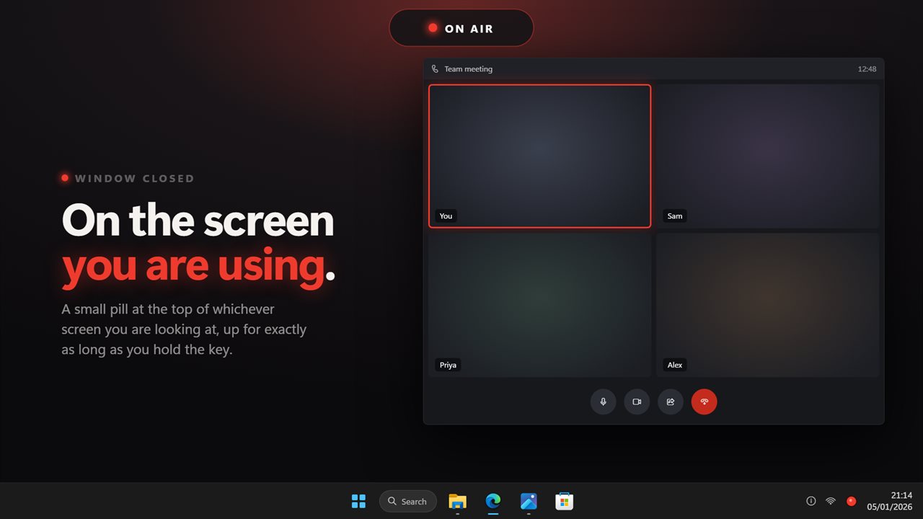
Task: Open the Photos app on the taskbar
Action: coord(529,501)
